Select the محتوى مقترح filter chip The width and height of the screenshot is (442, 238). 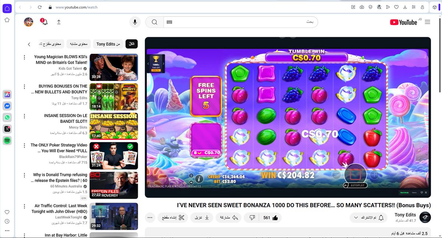point(51,44)
